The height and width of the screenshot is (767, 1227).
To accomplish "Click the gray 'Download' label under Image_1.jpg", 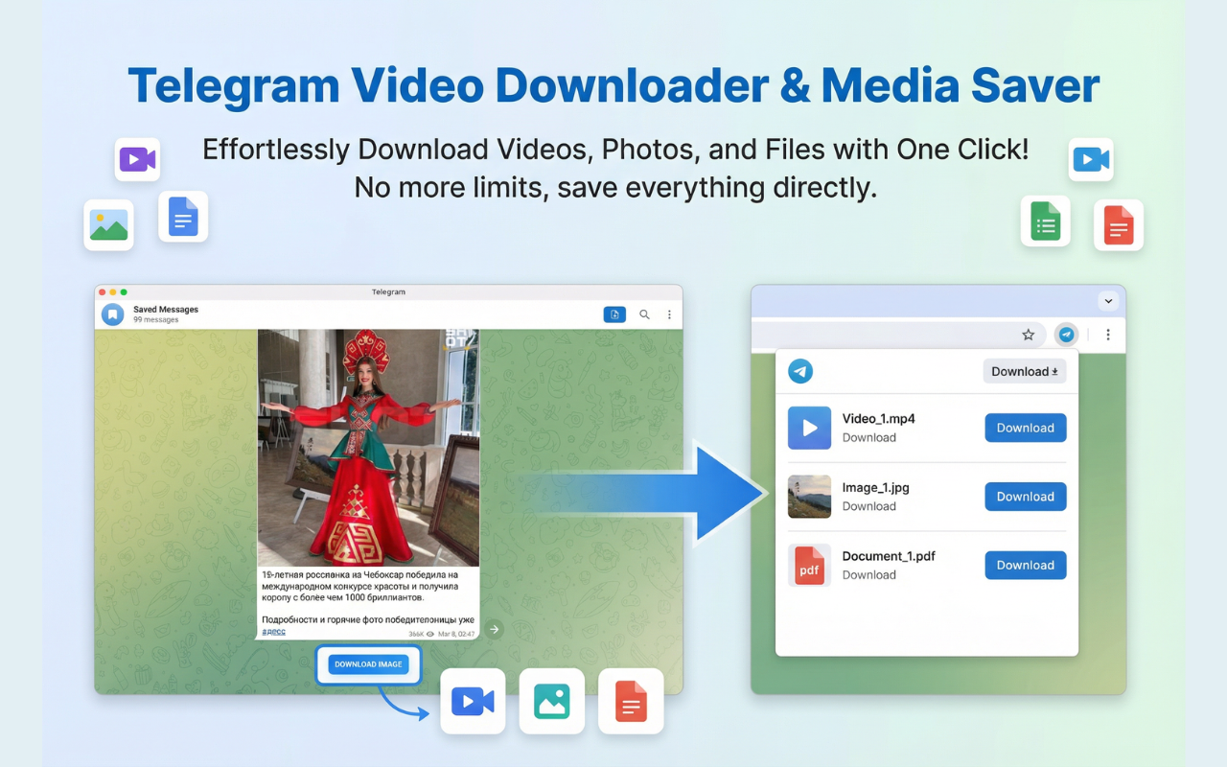I will click(869, 506).
